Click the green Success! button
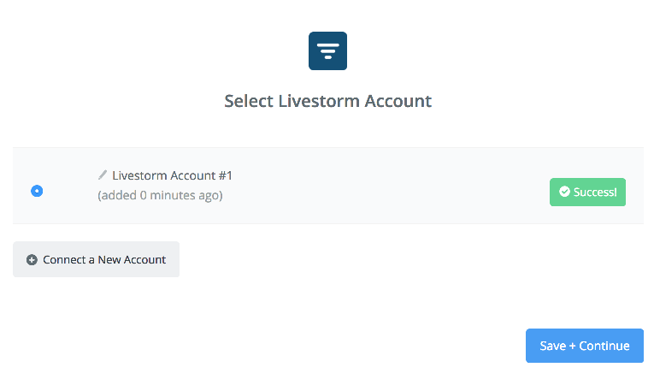 point(587,192)
